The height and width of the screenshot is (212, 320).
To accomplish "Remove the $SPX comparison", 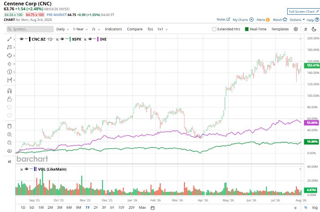I will 57,40.
